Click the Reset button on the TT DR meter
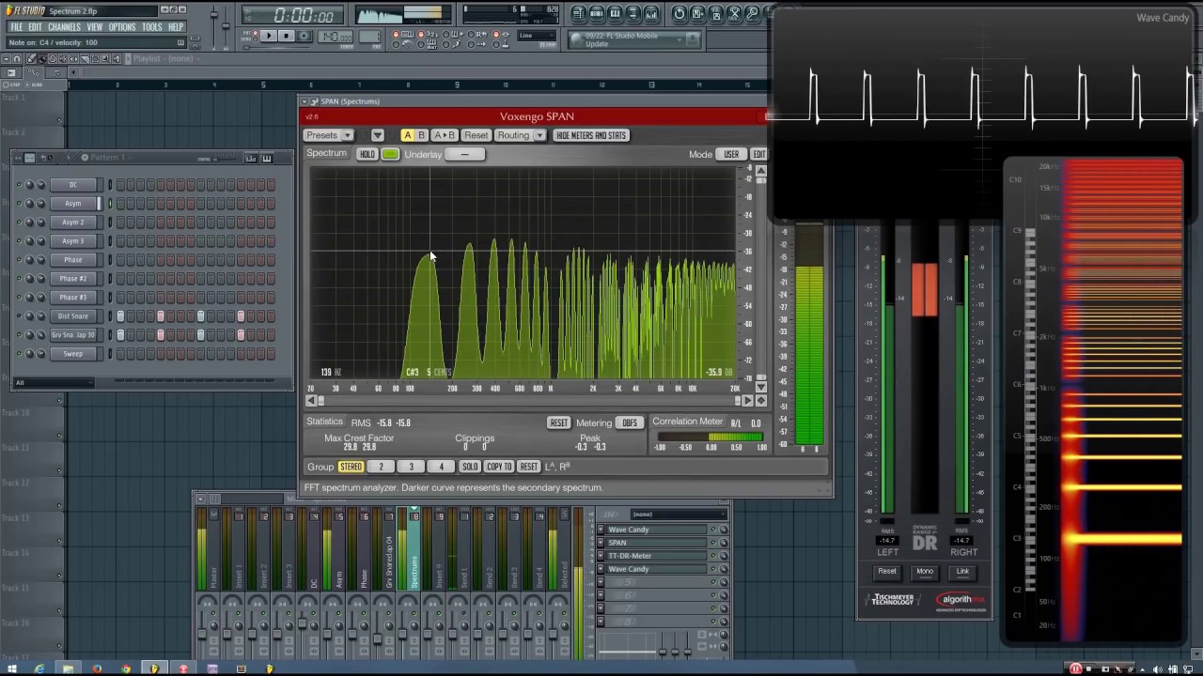1203x676 pixels. [887, 571]
